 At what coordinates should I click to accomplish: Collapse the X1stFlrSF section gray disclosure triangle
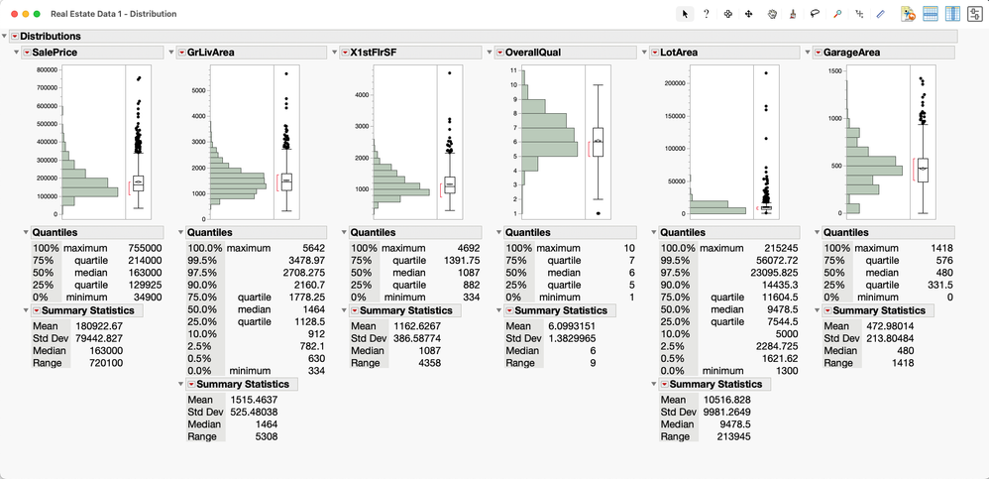coord(334,53)
